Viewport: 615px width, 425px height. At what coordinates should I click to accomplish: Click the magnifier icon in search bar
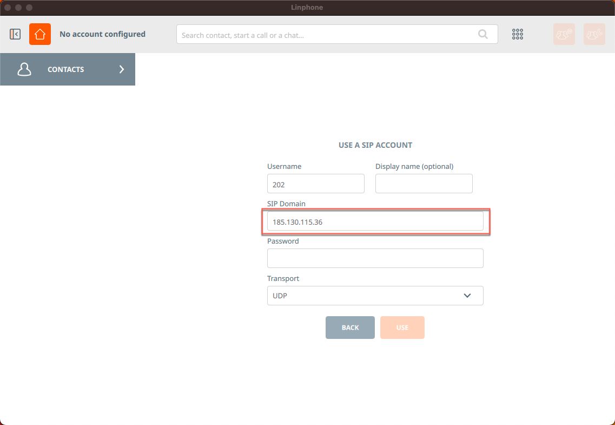coord(482,35)
